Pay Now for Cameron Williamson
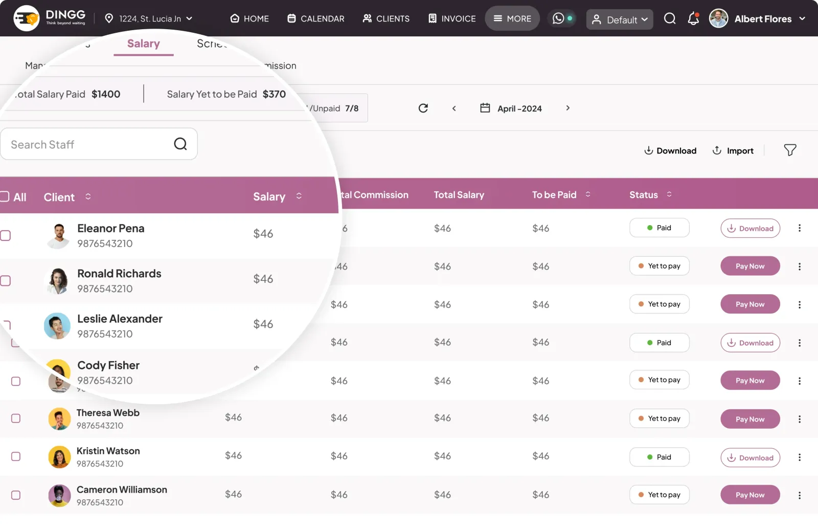The width and height of the screenshot is (818, 531). point(750,495)
